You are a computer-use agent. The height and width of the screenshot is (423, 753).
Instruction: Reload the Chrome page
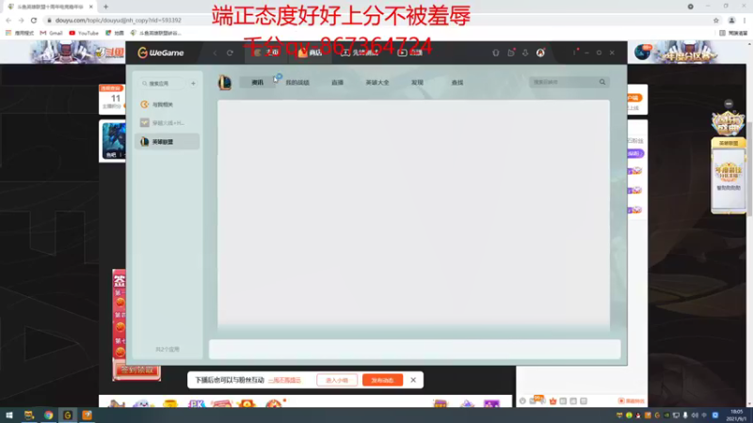tap(34, 20)
